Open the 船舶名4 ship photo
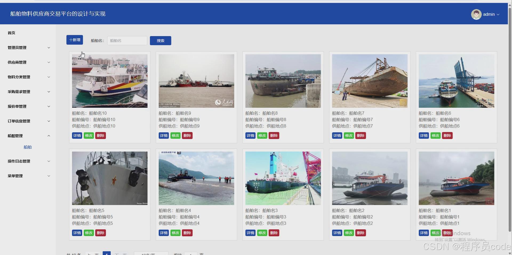The height and width of the screenshot is (255, 512). [196, 178]
